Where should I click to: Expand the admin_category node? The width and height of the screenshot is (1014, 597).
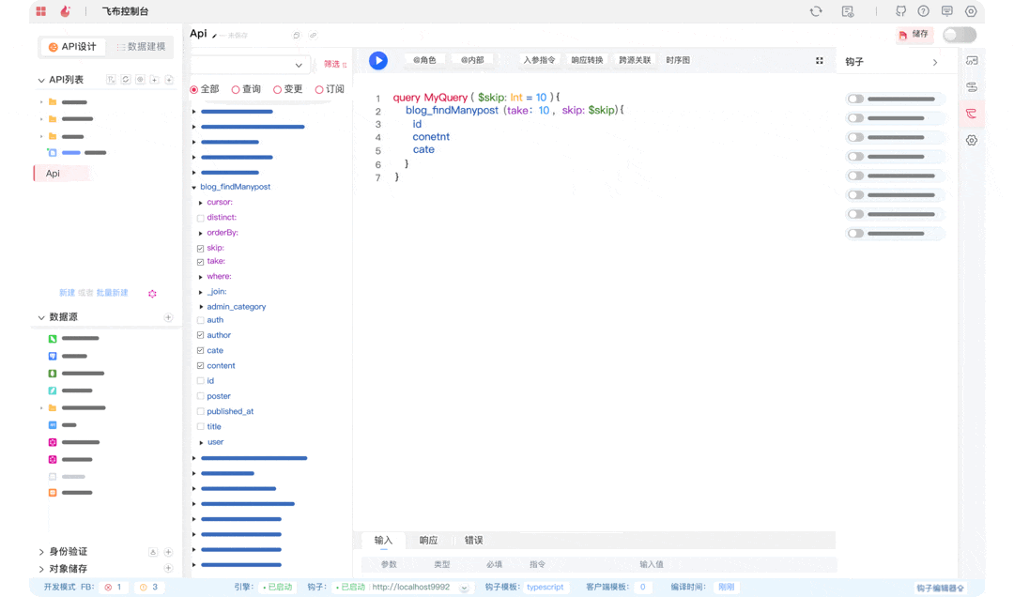tap(201, 307)
